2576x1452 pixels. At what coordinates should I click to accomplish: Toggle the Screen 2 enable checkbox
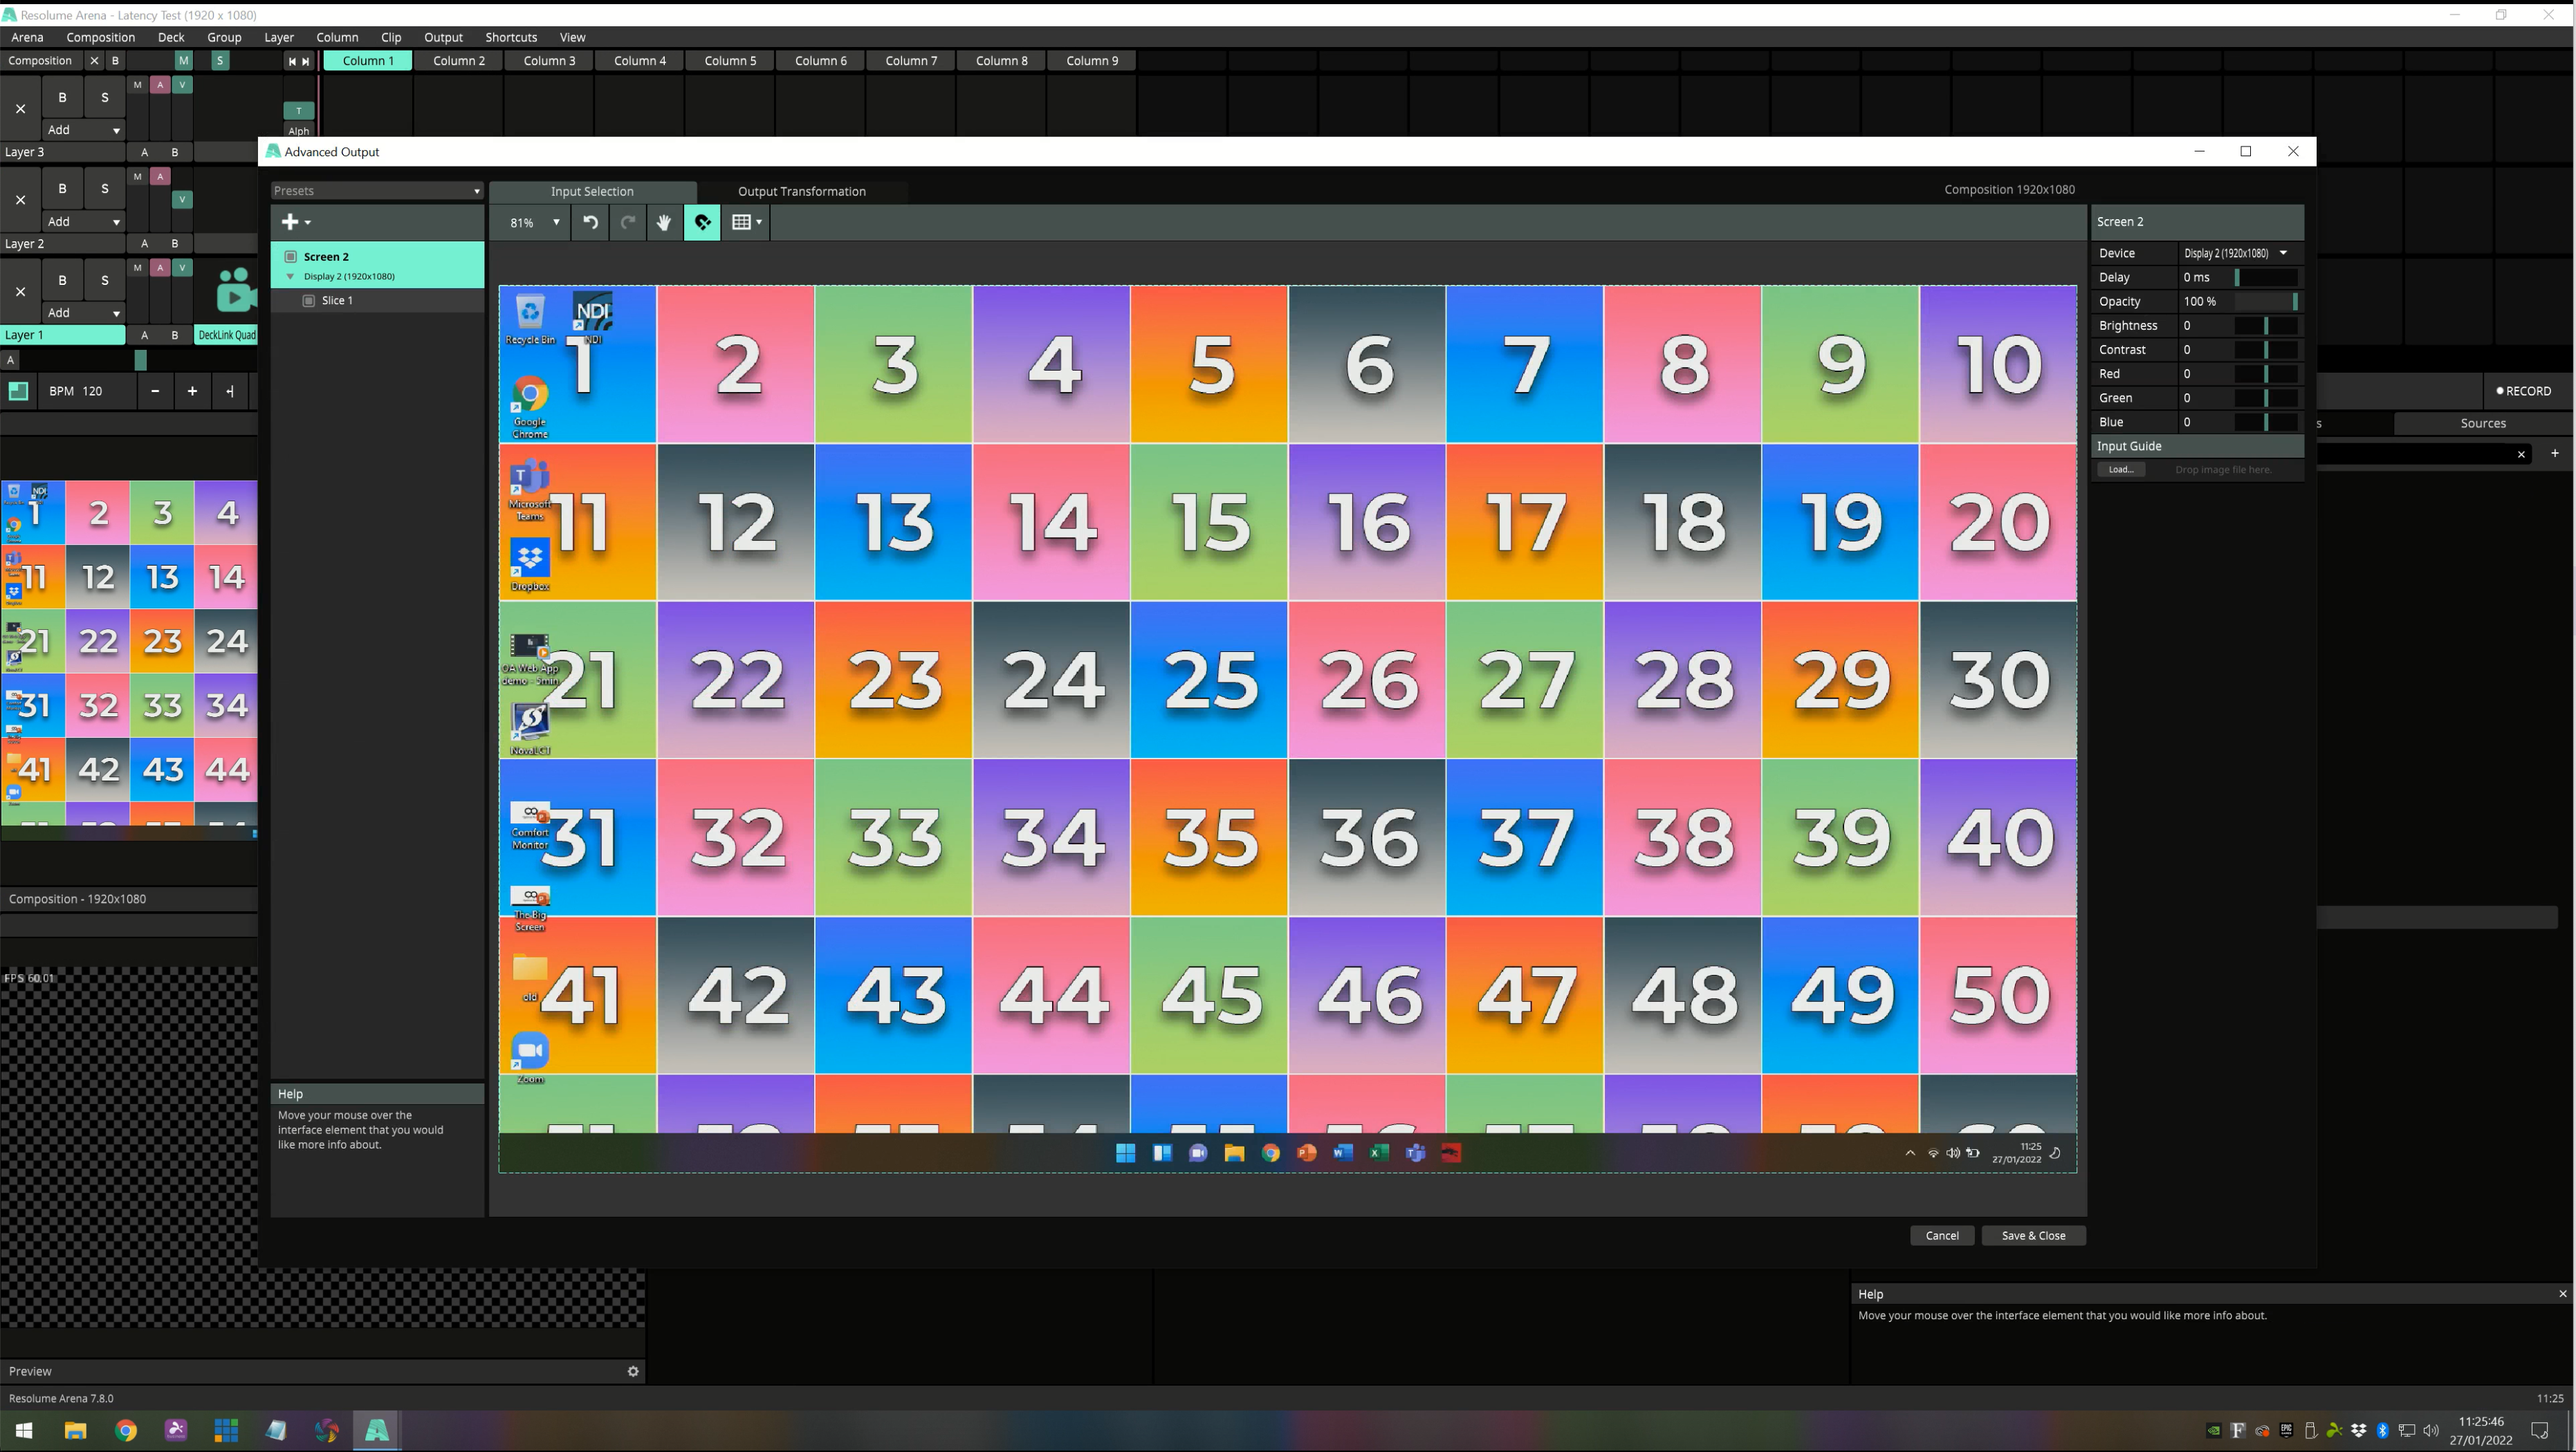coord(291,257)
